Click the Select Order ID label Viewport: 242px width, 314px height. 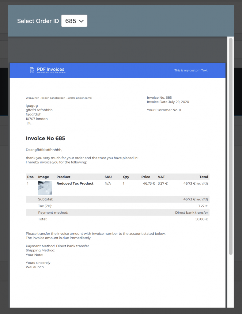click(38, 21)
